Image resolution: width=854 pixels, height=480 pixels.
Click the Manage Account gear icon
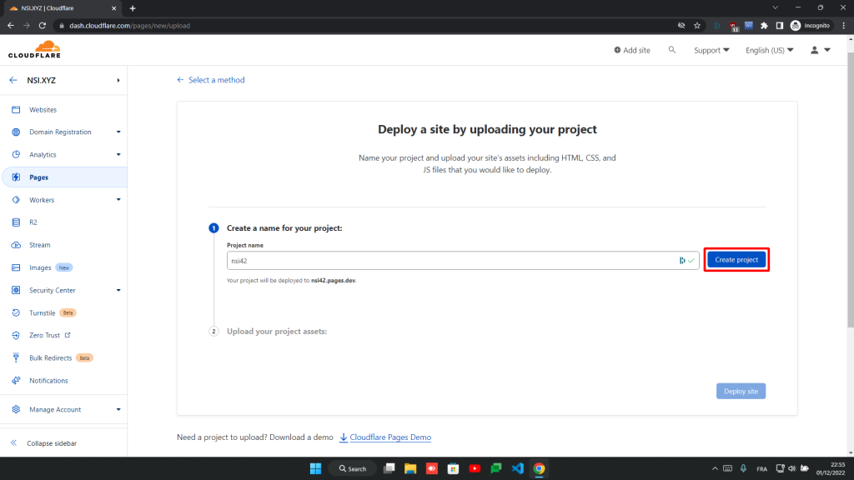(16, 409)
